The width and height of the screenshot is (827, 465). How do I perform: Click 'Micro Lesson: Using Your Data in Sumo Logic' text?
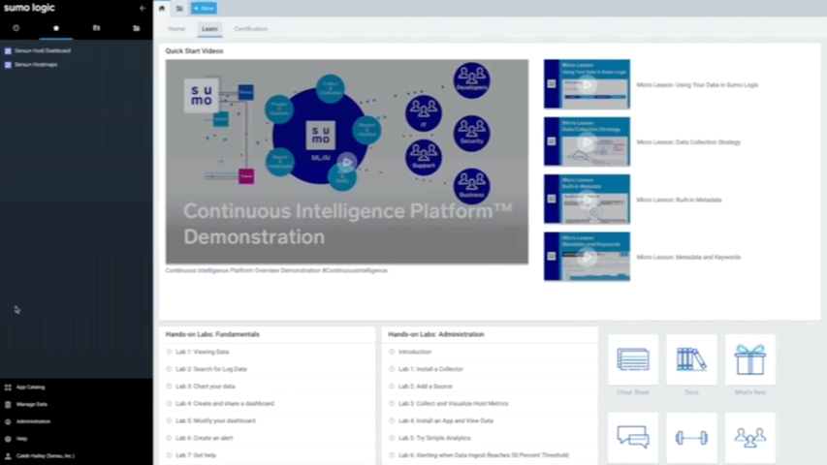pos(697,85)
